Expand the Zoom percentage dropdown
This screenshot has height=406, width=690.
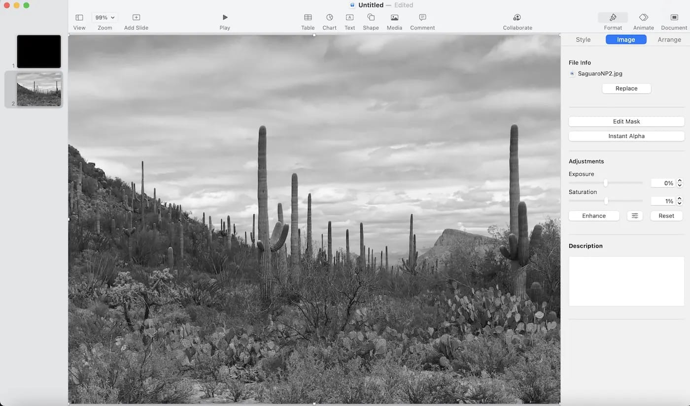[104, 18]
